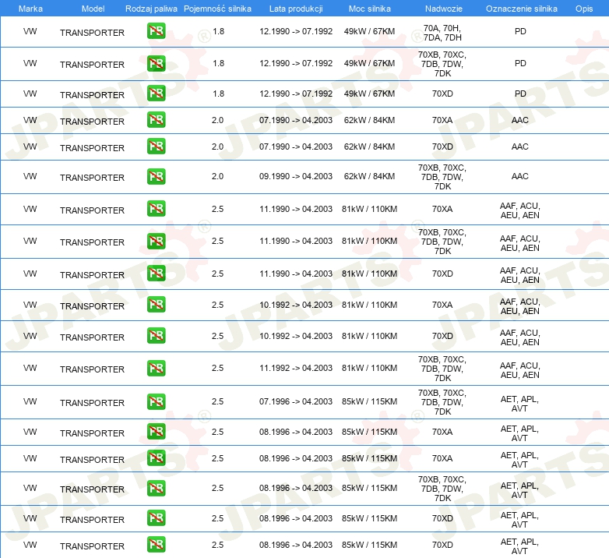Click engine size 1.8 in the 70XD PD row
This screenshot has width=609, height=558.
click(x=218, y=94)
